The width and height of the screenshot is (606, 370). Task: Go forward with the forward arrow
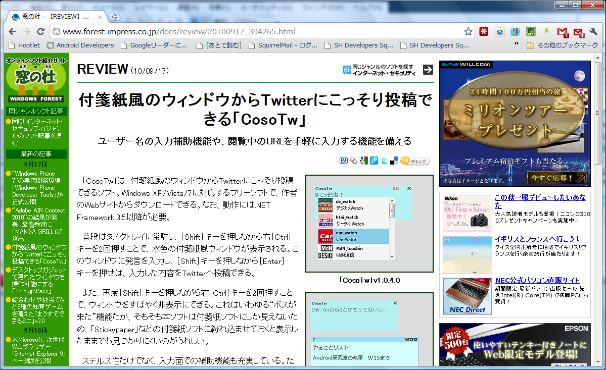26,32
